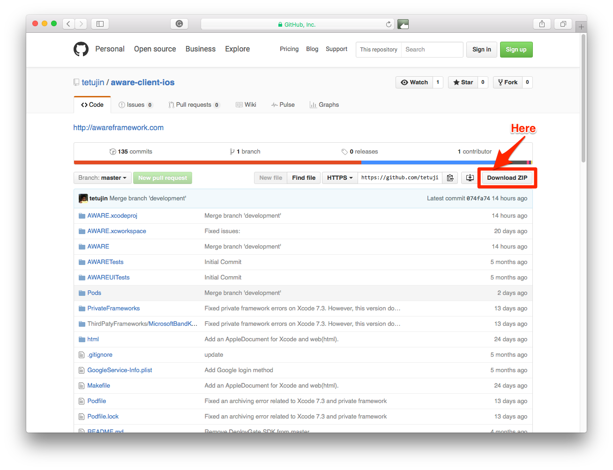The image size is (613, 470).
Task: Click the picture extension icon by address bar
Action: point(403,24)
